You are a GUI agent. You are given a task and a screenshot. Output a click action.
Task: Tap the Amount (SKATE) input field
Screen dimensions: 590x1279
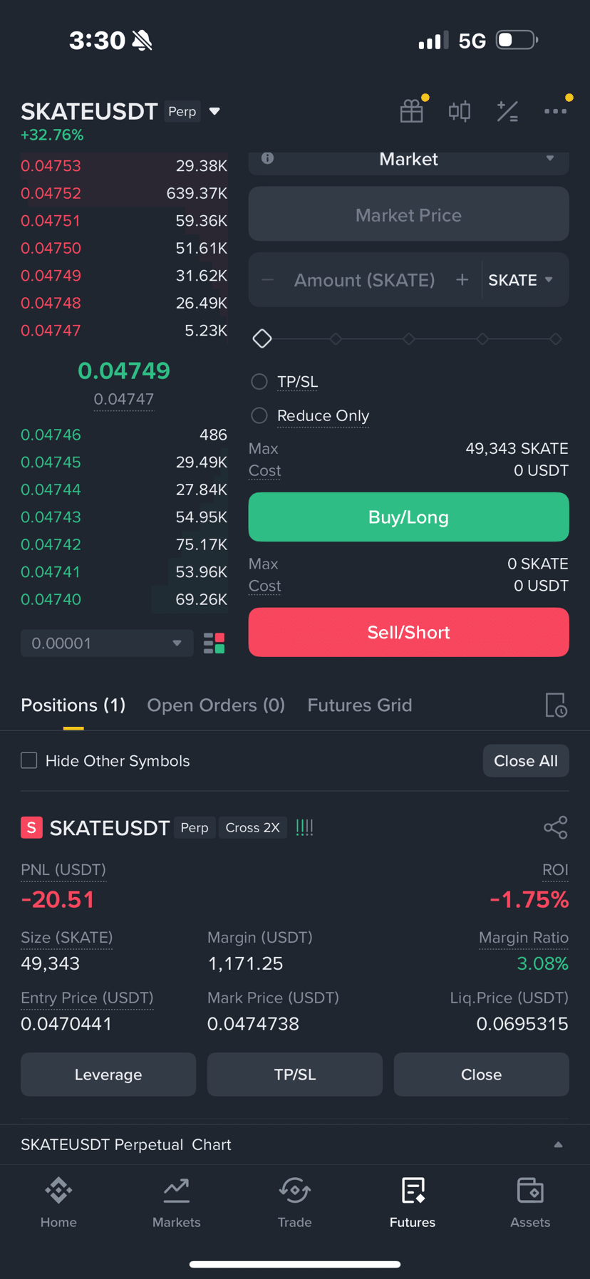coord(364,280)
